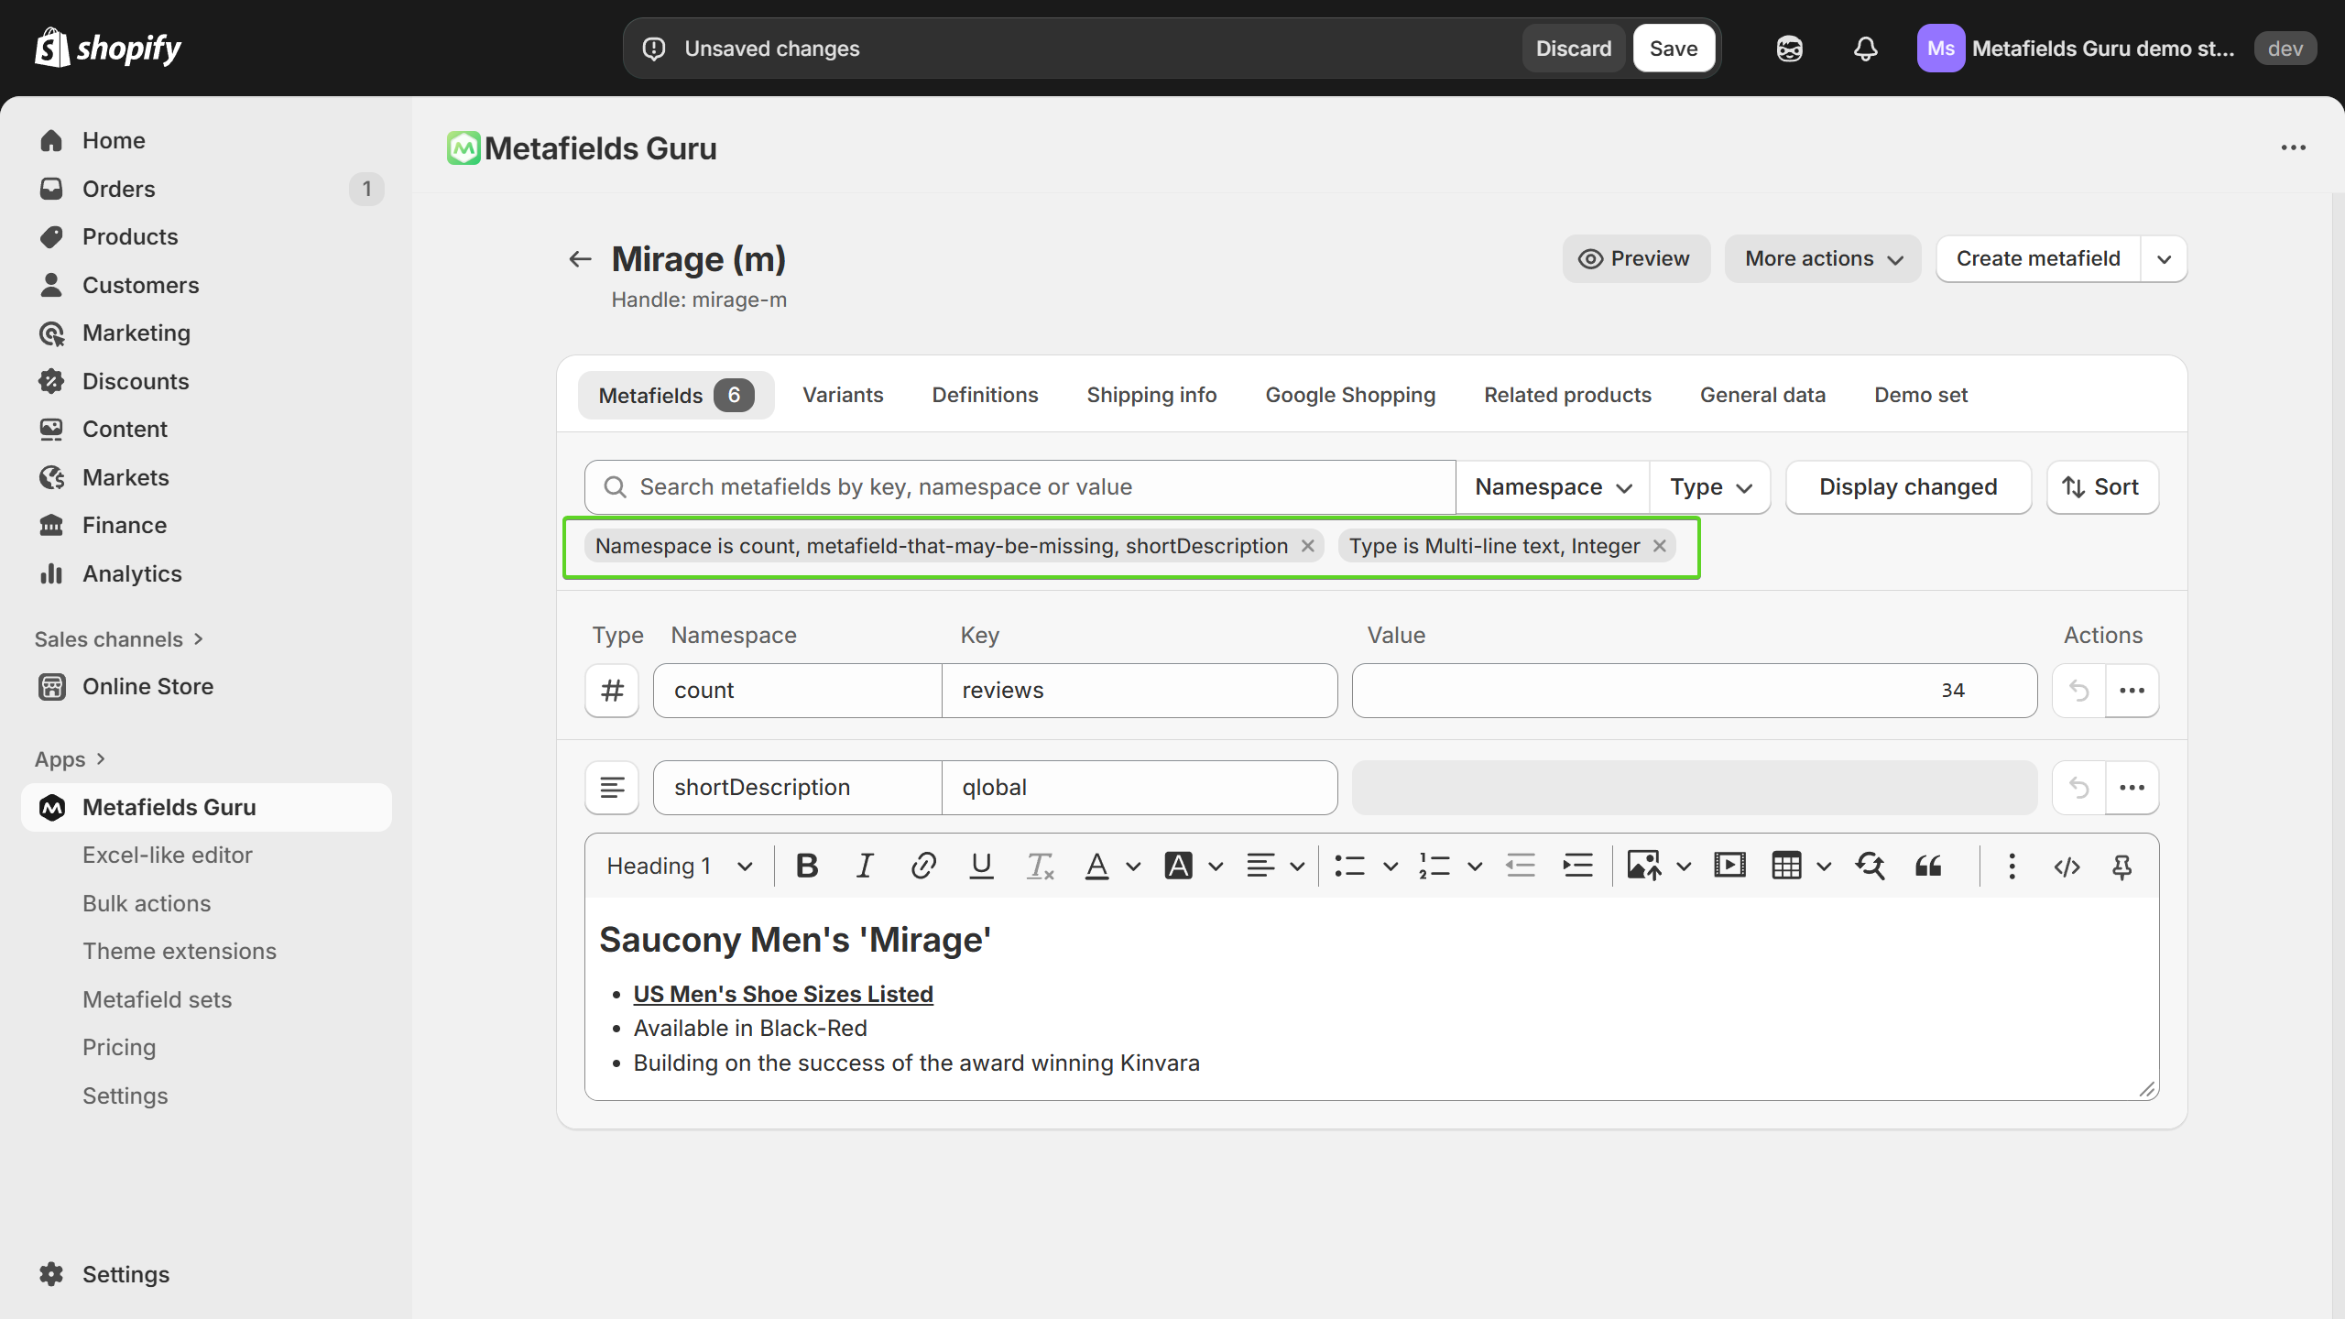The height and width of the screenshot is (1319, 2345).
Task: Insert a table into the description
Action: pos(1786,866)
